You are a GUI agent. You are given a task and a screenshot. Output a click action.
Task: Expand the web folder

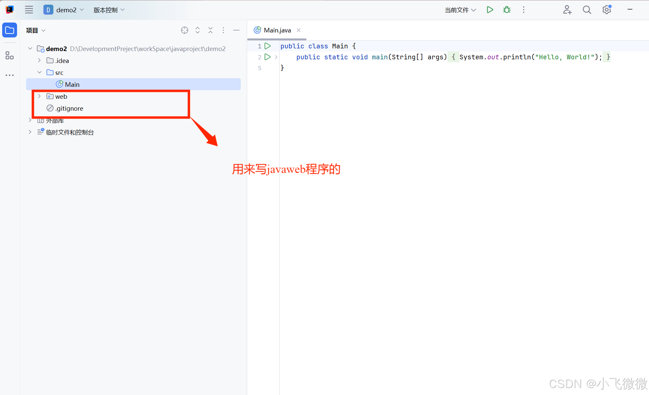click(x=39, y=96)
